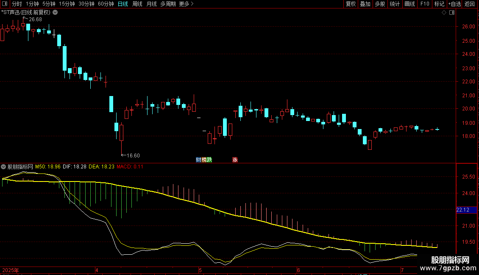The width and height of the screenshot is (479, 275).
Task: Toggle the side panel icon at top-right
Action: 452,13
